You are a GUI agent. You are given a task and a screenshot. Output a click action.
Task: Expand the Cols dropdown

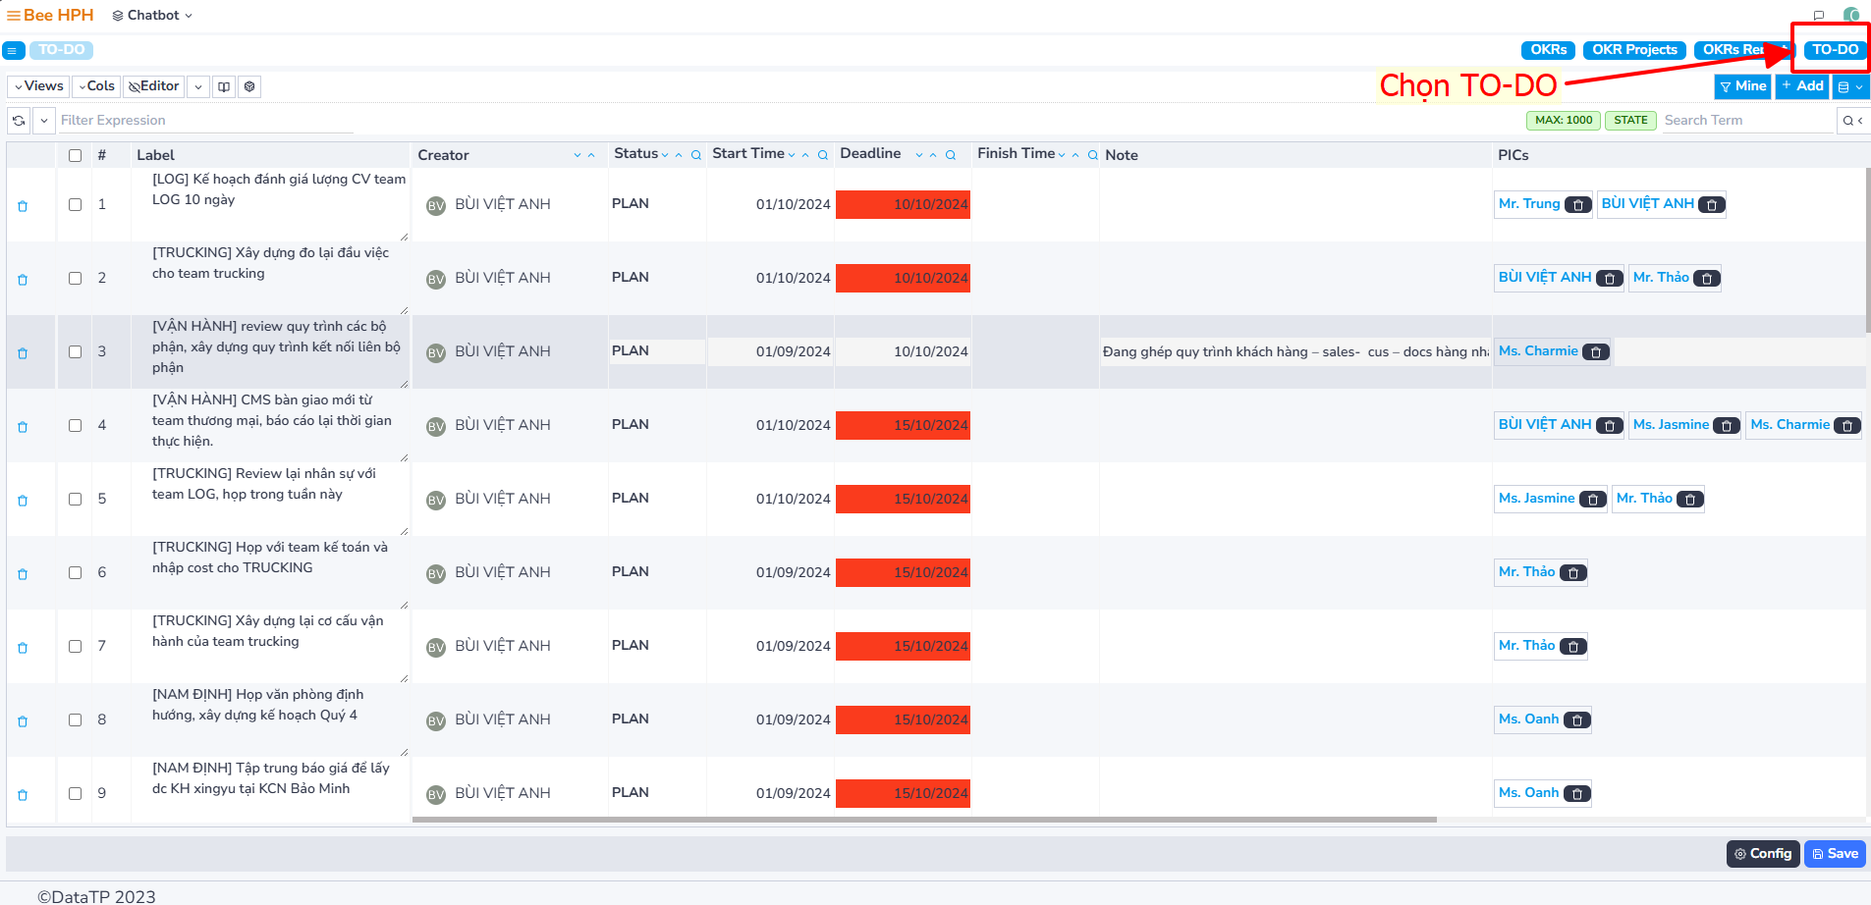(96, 86)
